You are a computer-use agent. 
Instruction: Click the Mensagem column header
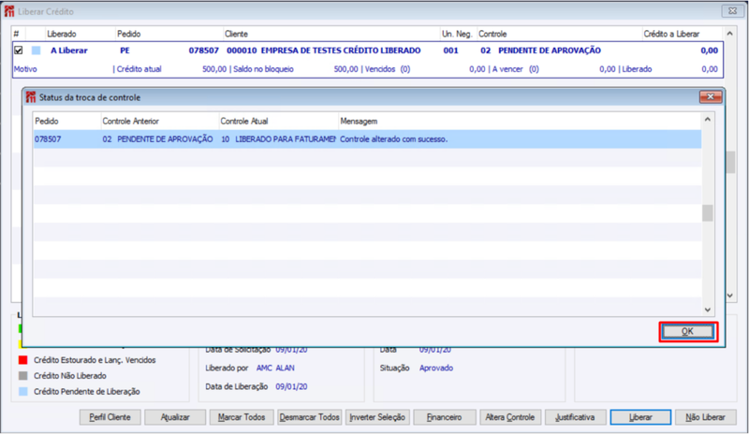coord(520,122)
